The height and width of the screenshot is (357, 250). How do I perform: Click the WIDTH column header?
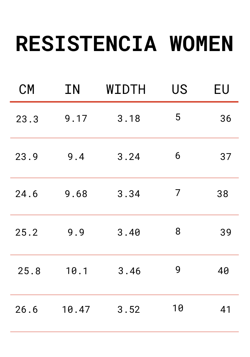point(126,89)
